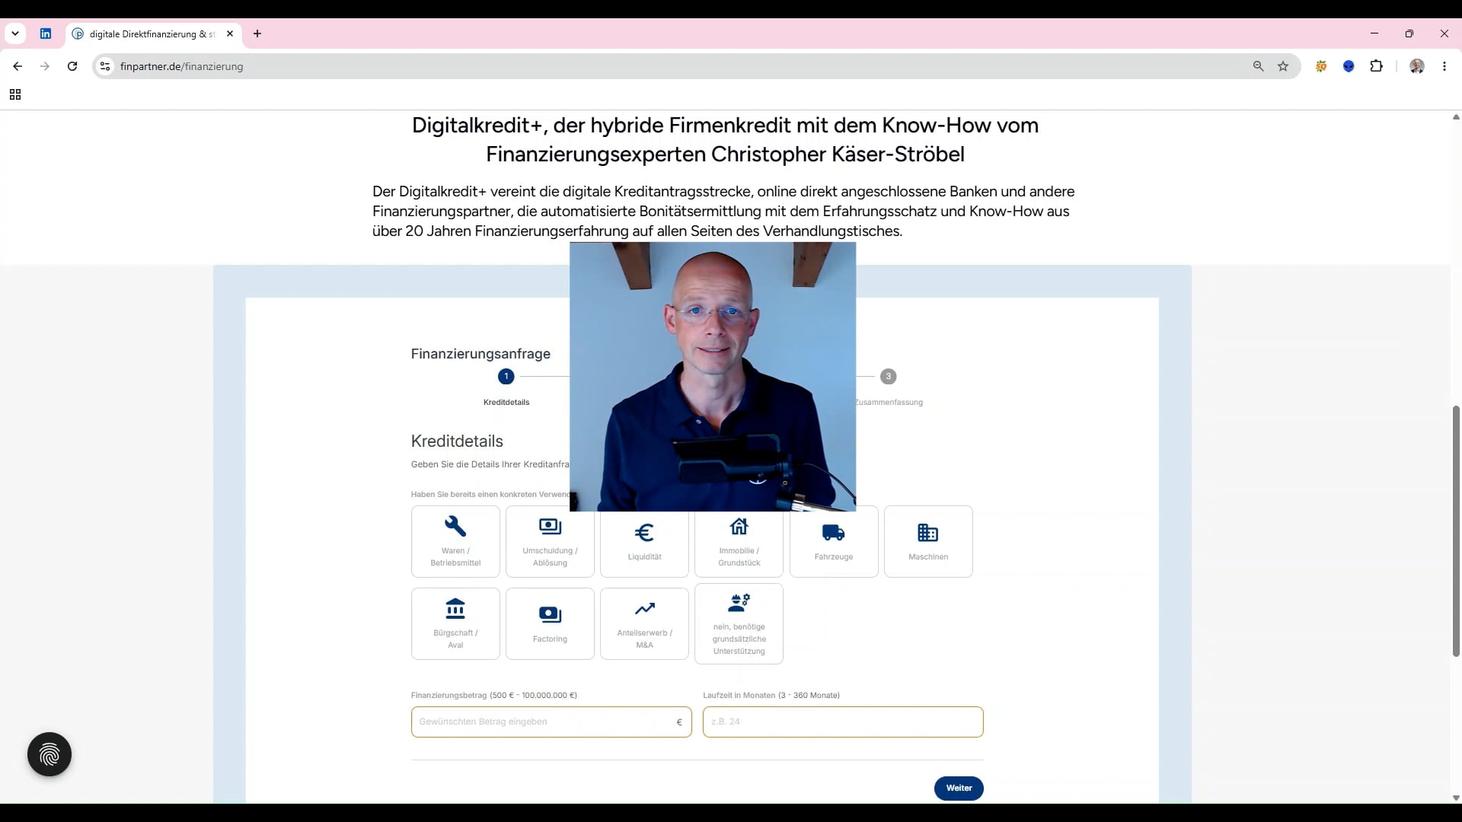Select the Liquidität euro option
This screenshot has height=822, width=1462.
(644, 543)
